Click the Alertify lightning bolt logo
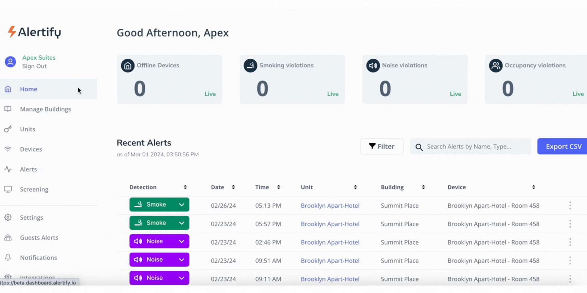Viewport: 587px width, 293px height. [12, 32]
